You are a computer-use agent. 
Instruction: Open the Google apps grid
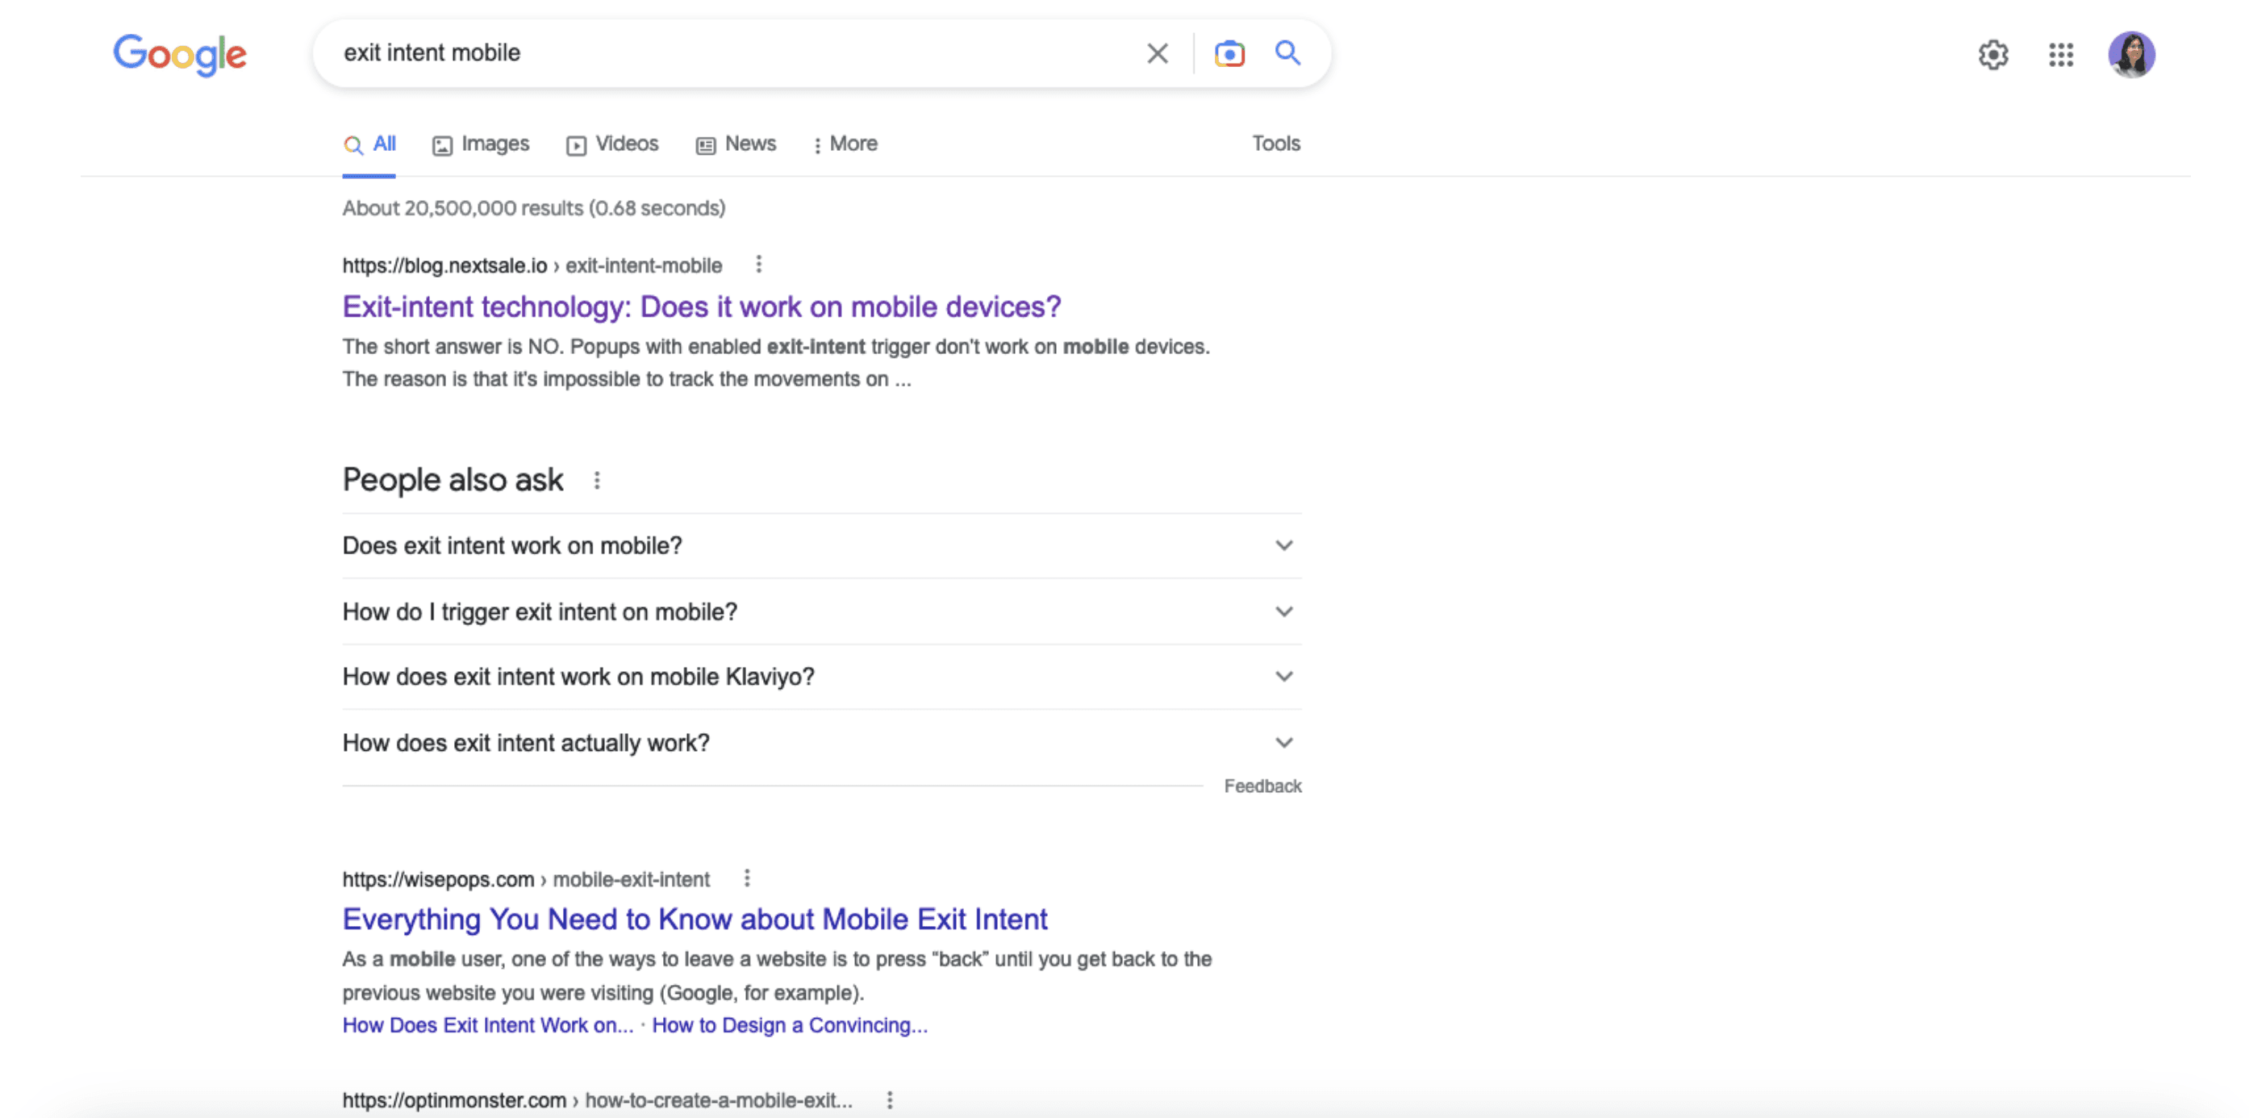pos(2061,54)
